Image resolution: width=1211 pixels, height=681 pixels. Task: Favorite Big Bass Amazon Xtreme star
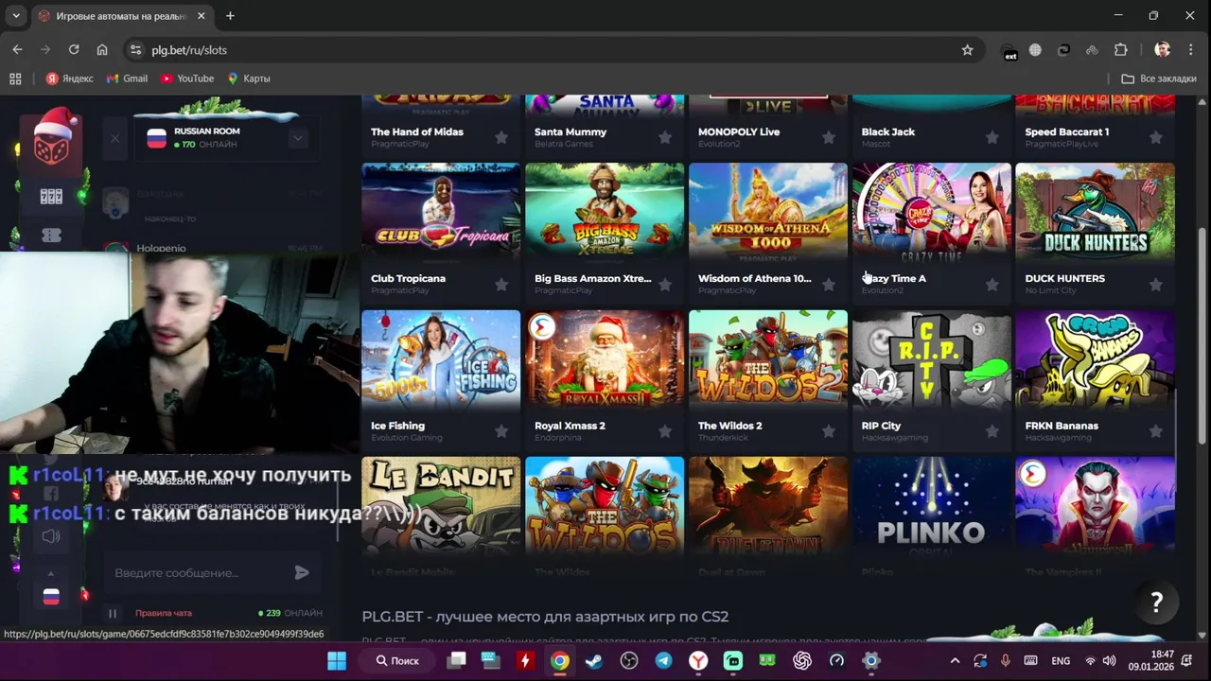[x=665, y=285]
